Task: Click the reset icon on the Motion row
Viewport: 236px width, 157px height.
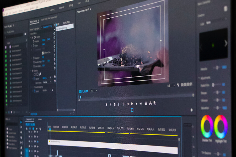Action: pyautogui.click(x=54, y=33)
